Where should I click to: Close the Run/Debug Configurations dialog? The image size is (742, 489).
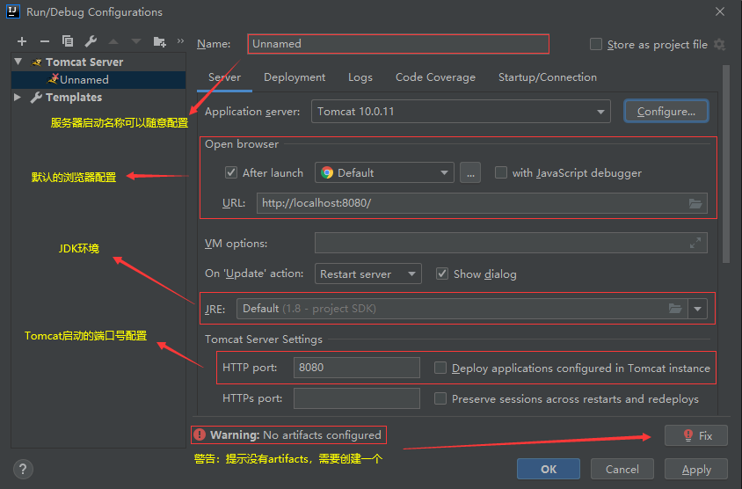tap(720, 11)
